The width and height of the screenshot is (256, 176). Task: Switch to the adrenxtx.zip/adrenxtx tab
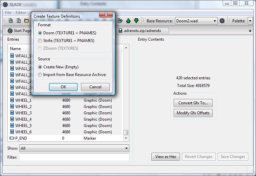coord(142,31)
